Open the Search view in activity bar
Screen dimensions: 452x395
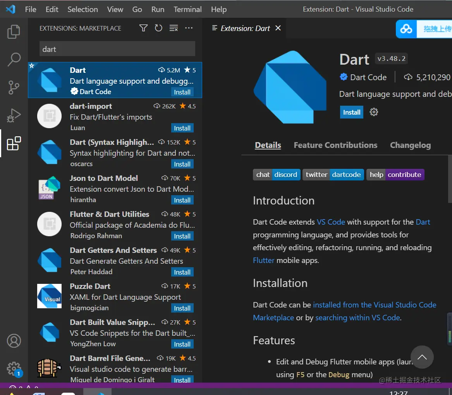pyautogui.click(x=14, y=59)
